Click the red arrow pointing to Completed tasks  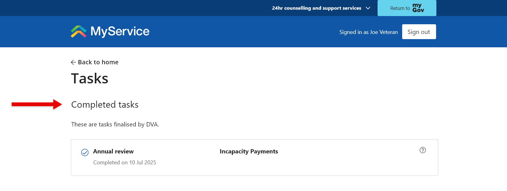tap(37, 104)
